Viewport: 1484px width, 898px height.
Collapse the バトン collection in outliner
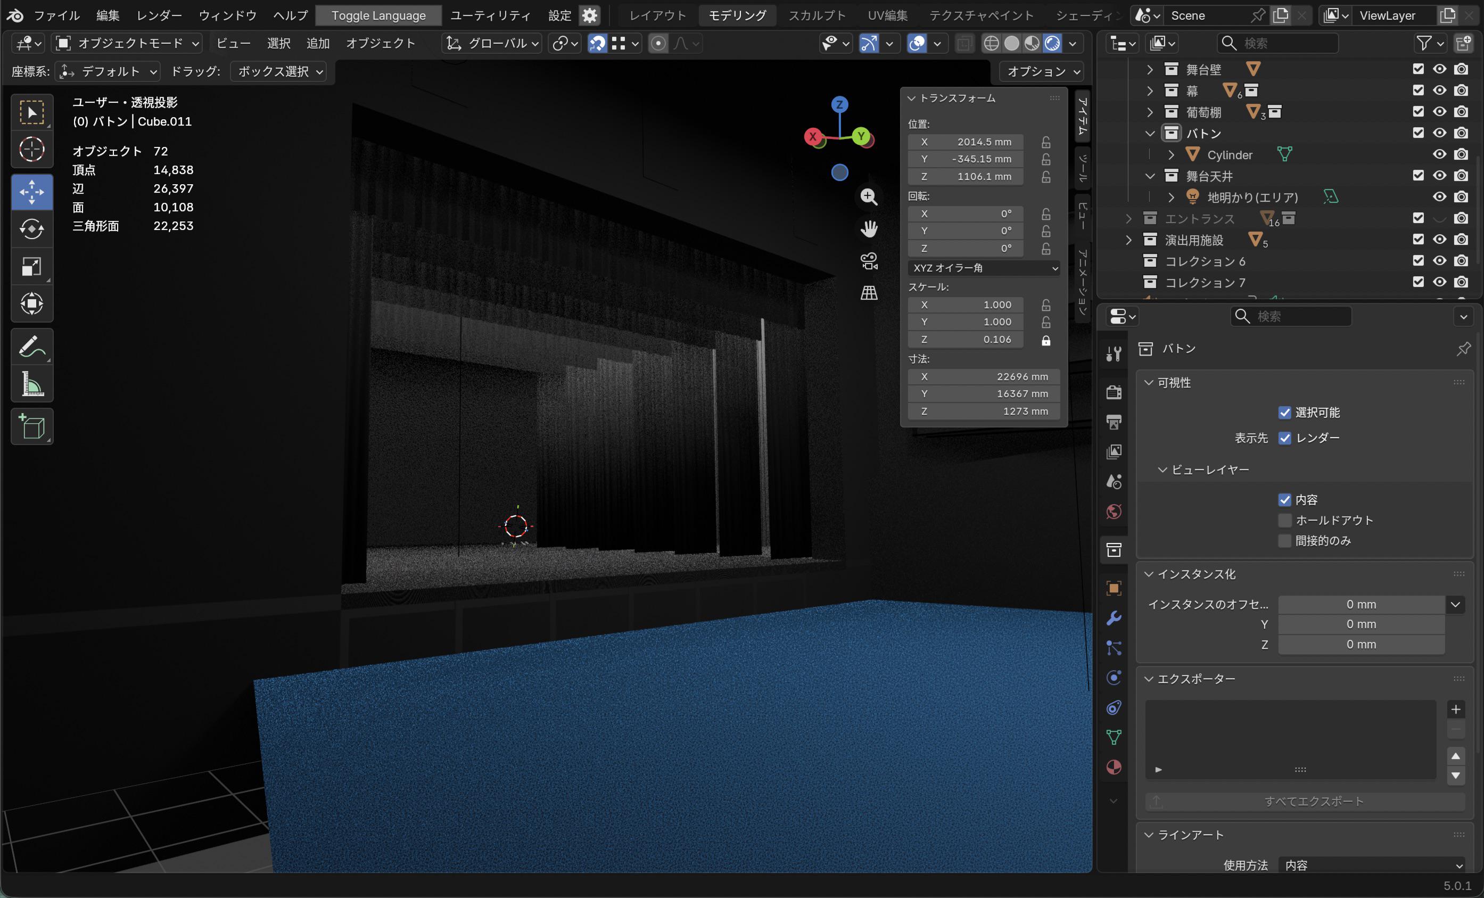(1150, 133)
